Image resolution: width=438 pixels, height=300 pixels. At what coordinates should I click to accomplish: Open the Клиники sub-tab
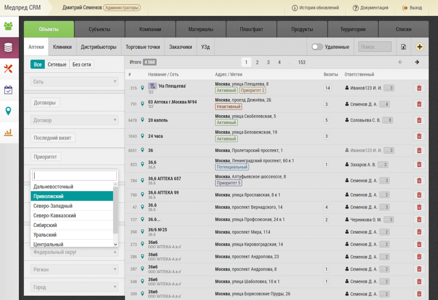pyautogui.click(x=62, y=47)
